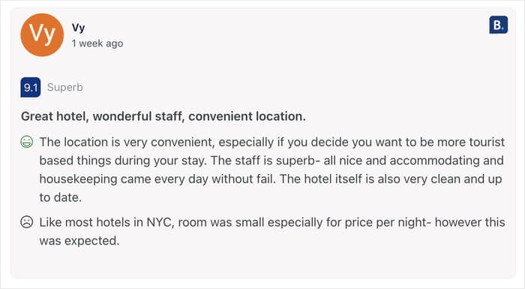Screen dimensions: 525x289
Task: Click the line starting 'Like most hotels'
Action: pyautogui.click(x=272, y=222)
